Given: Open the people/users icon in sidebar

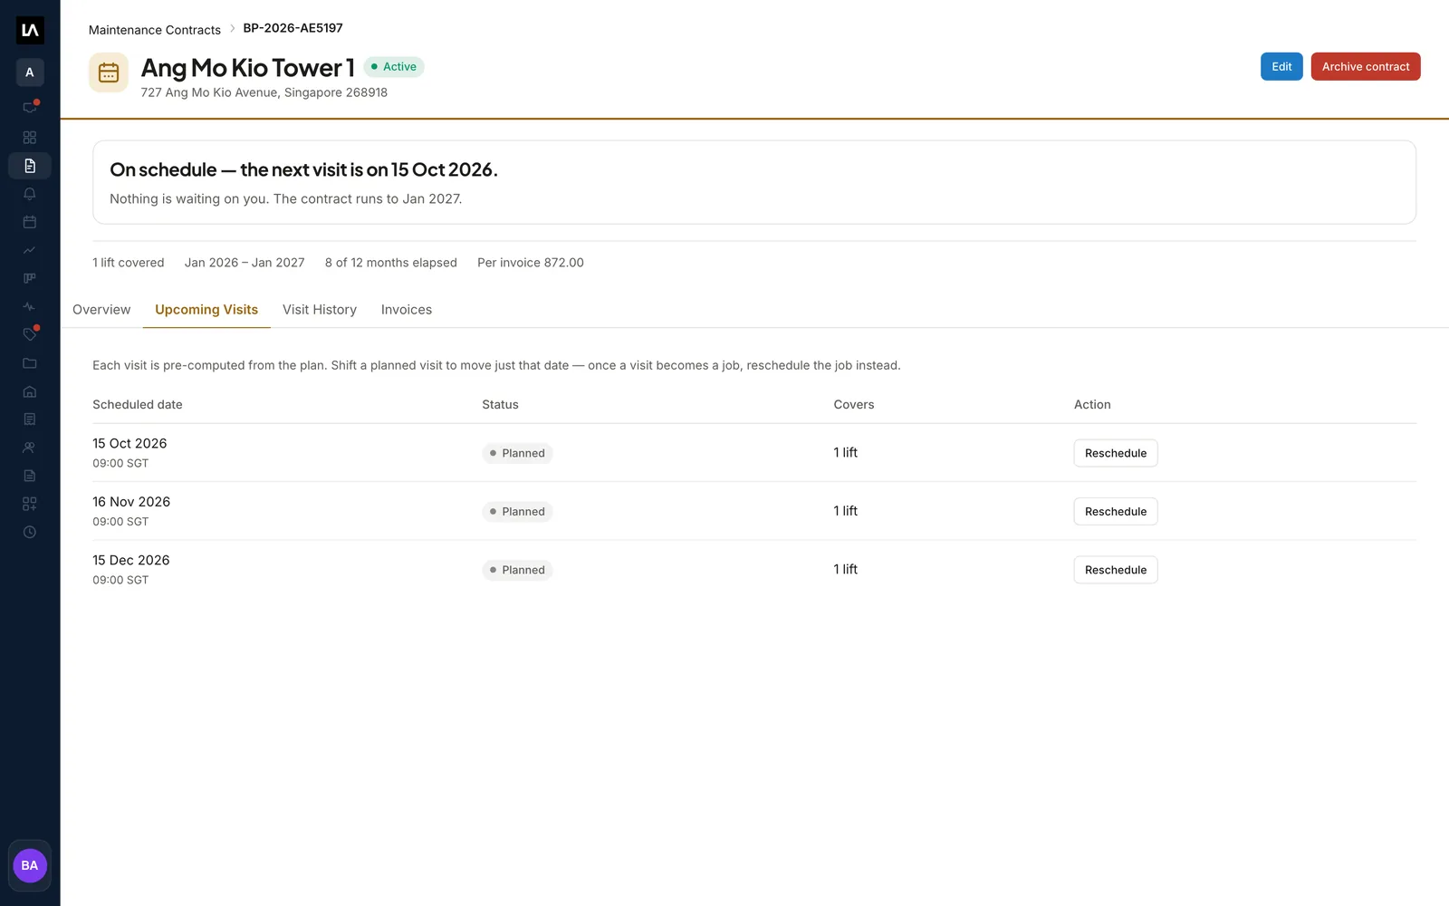Looking at the screenshot, I should tap(30, 448).
